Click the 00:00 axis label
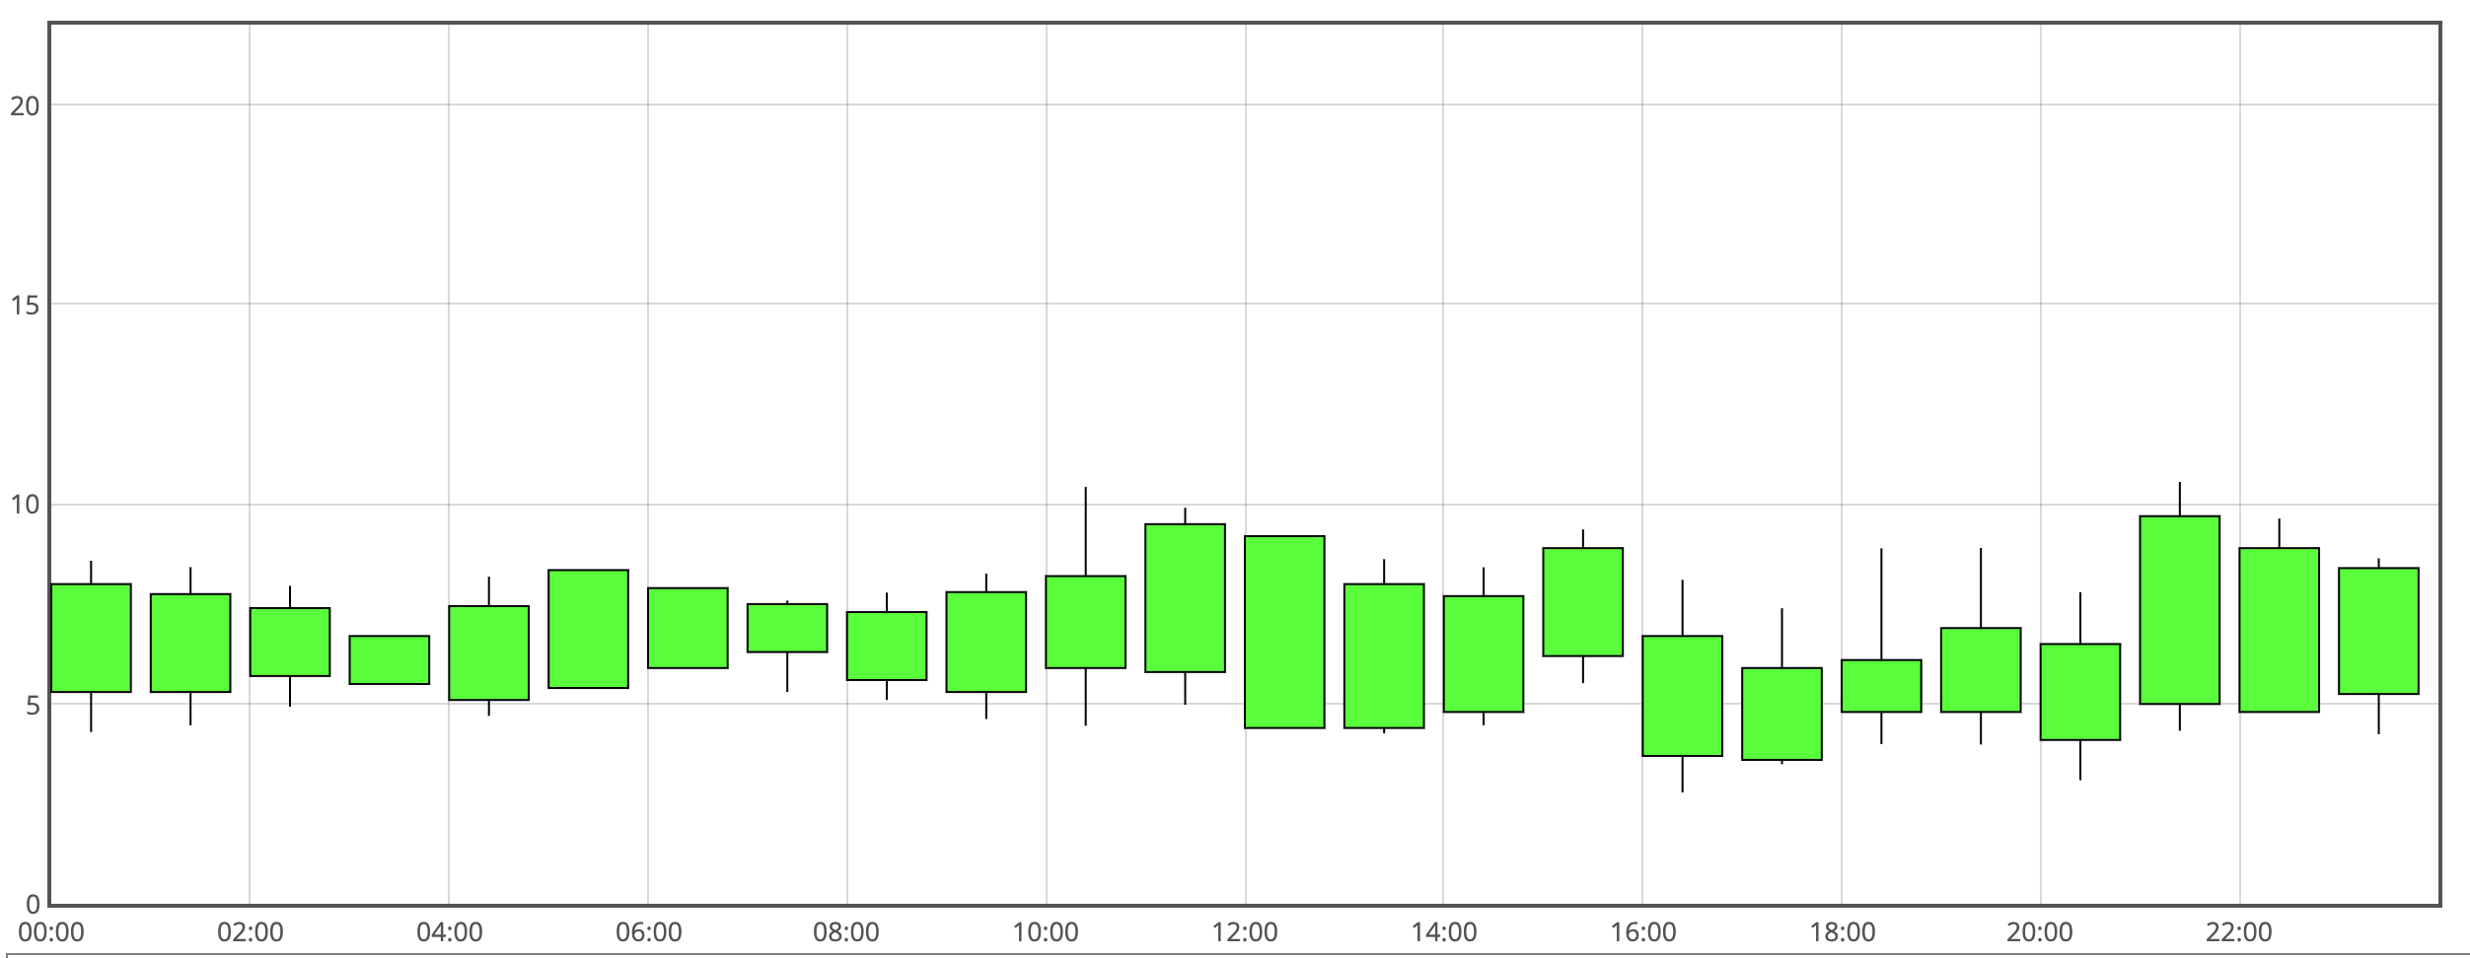Image resolution: width=2470 pixels, height=958 pixels. pos(51,932)
